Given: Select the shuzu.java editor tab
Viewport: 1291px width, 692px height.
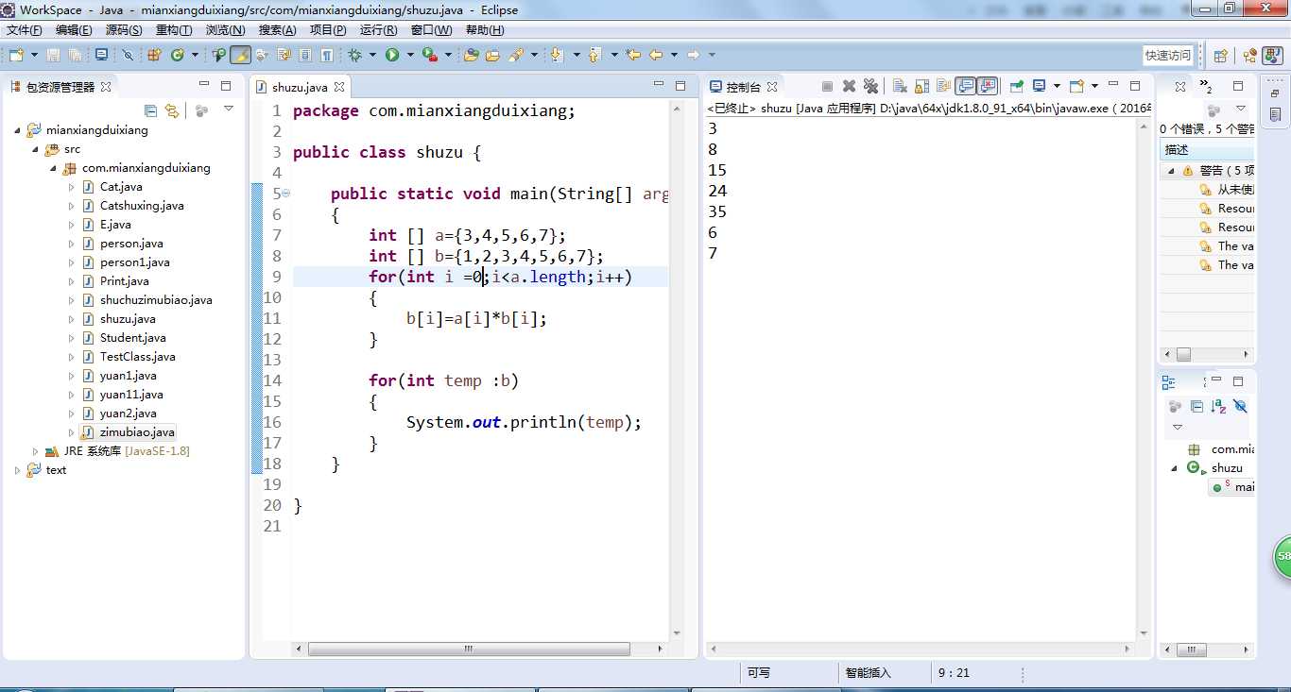Looking at the screenshot, I should click(x=300, y=87).
